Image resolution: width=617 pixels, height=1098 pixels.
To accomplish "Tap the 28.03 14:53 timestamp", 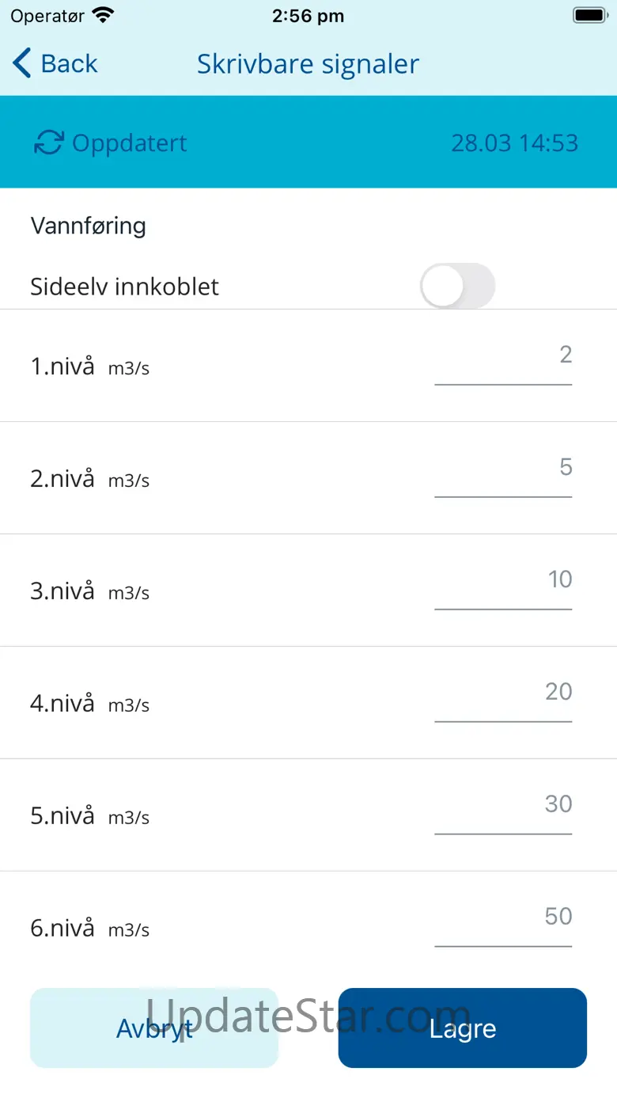I will click(x=514, y=143).
